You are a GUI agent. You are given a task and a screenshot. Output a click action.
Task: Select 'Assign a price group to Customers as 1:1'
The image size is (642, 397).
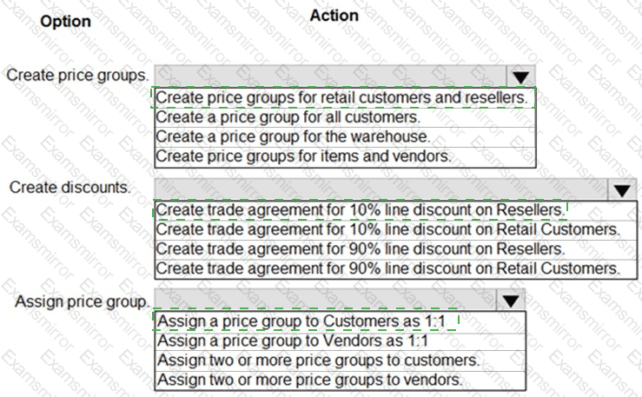click(x=305, y=321)
